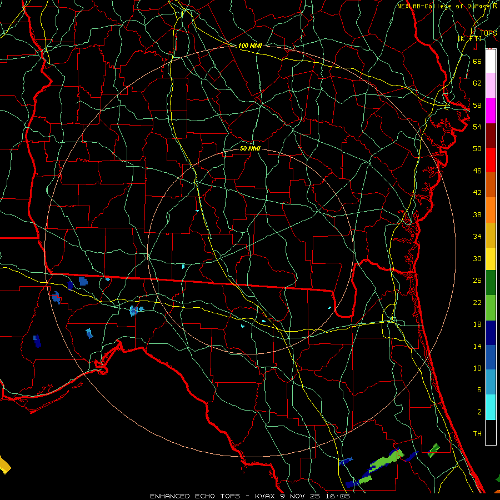Select the yellow legend color block
The image size is (500, 500).
click(x=491, y=259)
